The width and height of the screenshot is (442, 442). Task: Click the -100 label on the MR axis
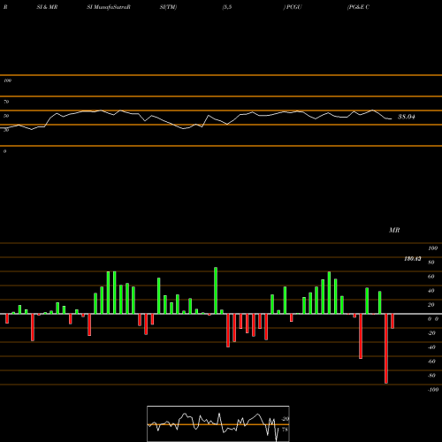point(433,390)
